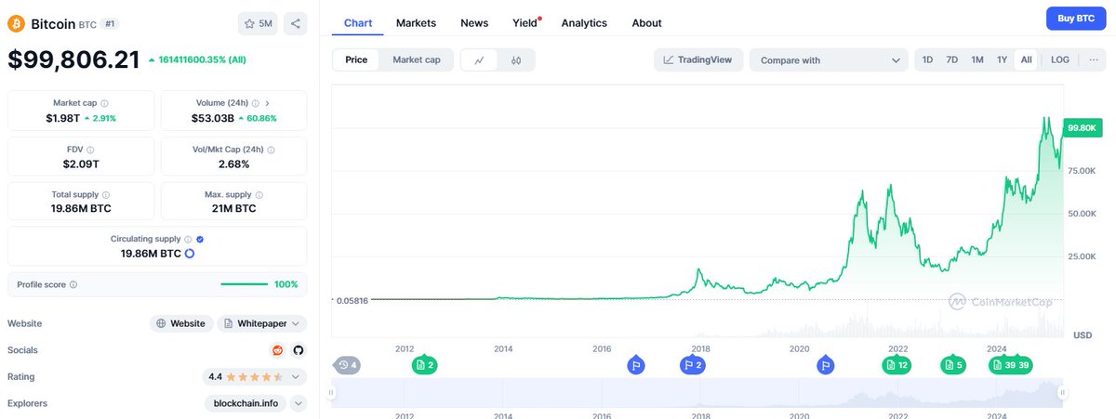Open the TradingView chart button
1116x419 pixels.
(698, 59)
